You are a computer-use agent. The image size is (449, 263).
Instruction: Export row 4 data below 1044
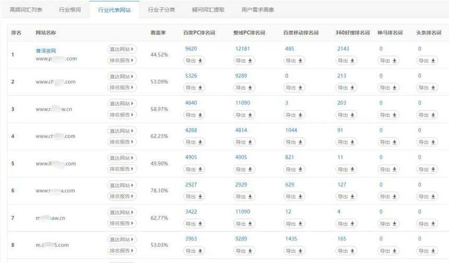pyautogui.click(x=294, y=142)
